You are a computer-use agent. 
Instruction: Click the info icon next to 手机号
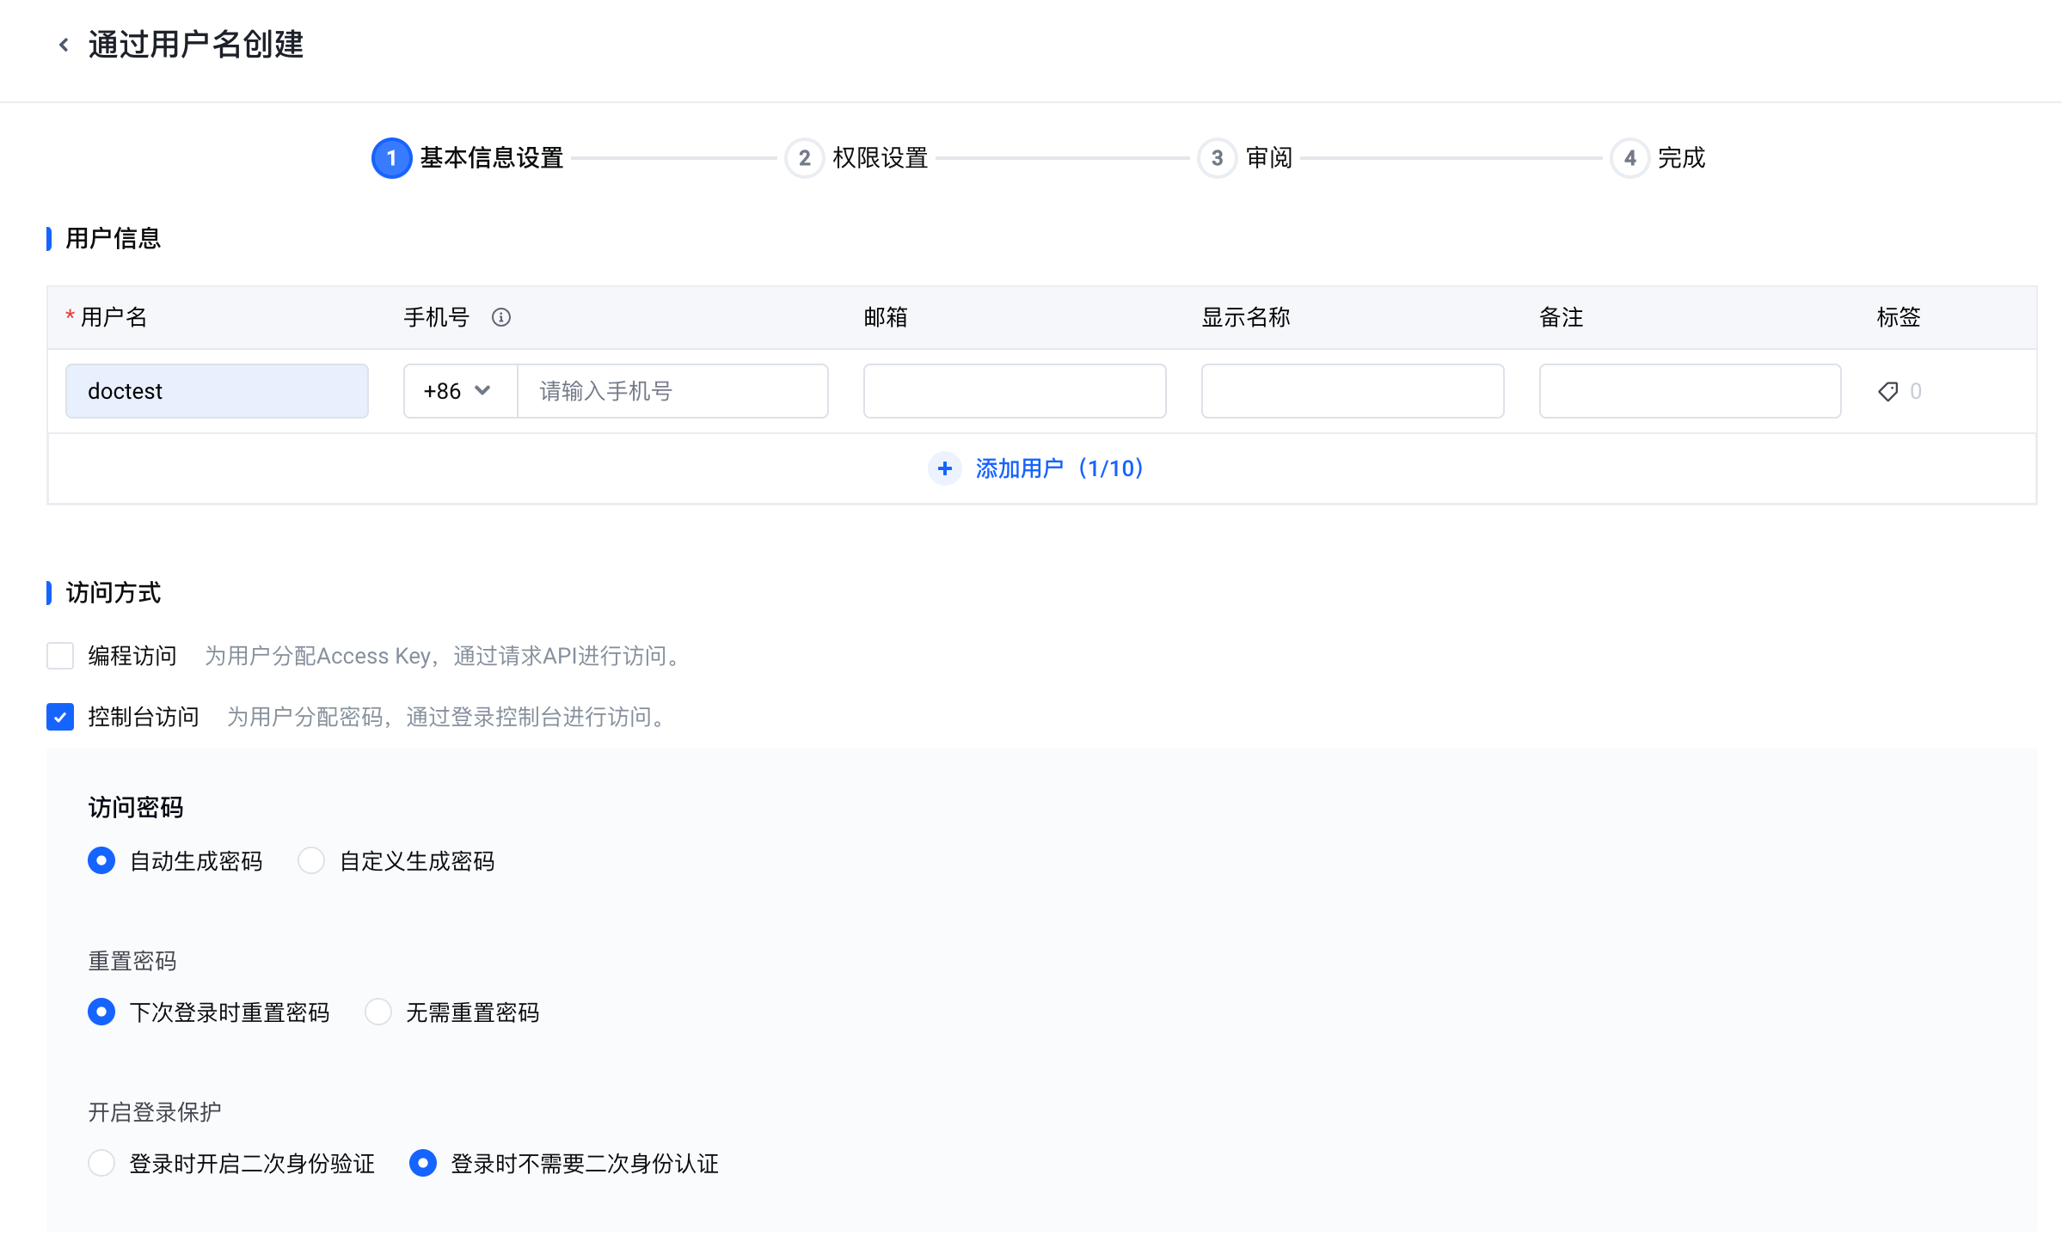[500, 318]
